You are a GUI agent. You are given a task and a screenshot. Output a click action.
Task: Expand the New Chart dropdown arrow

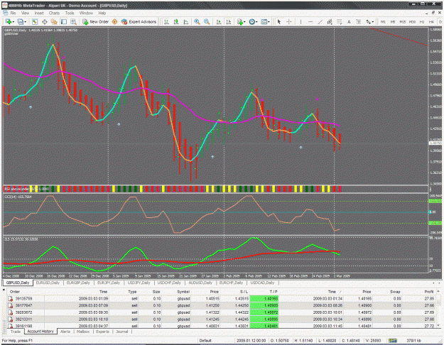click(13, 22)
